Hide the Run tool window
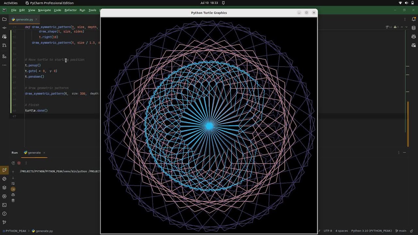The width and height of the screenshot is (418, 235). (404, 152)
